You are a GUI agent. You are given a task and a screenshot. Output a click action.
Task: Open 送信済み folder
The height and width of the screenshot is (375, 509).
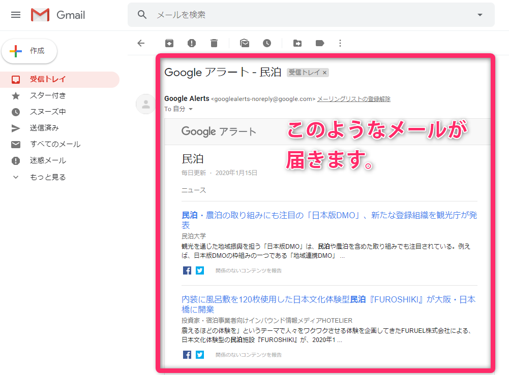pyautogui.click(x=44, y=128)
